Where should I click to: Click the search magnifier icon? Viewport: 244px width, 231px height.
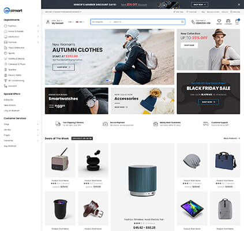182,22
